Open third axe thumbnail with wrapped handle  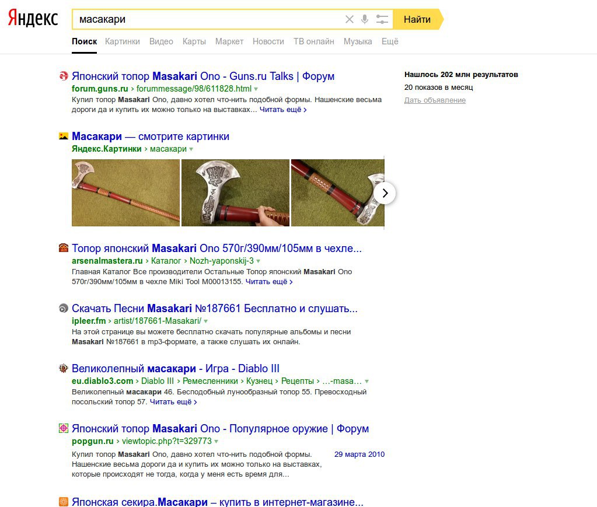338,193
